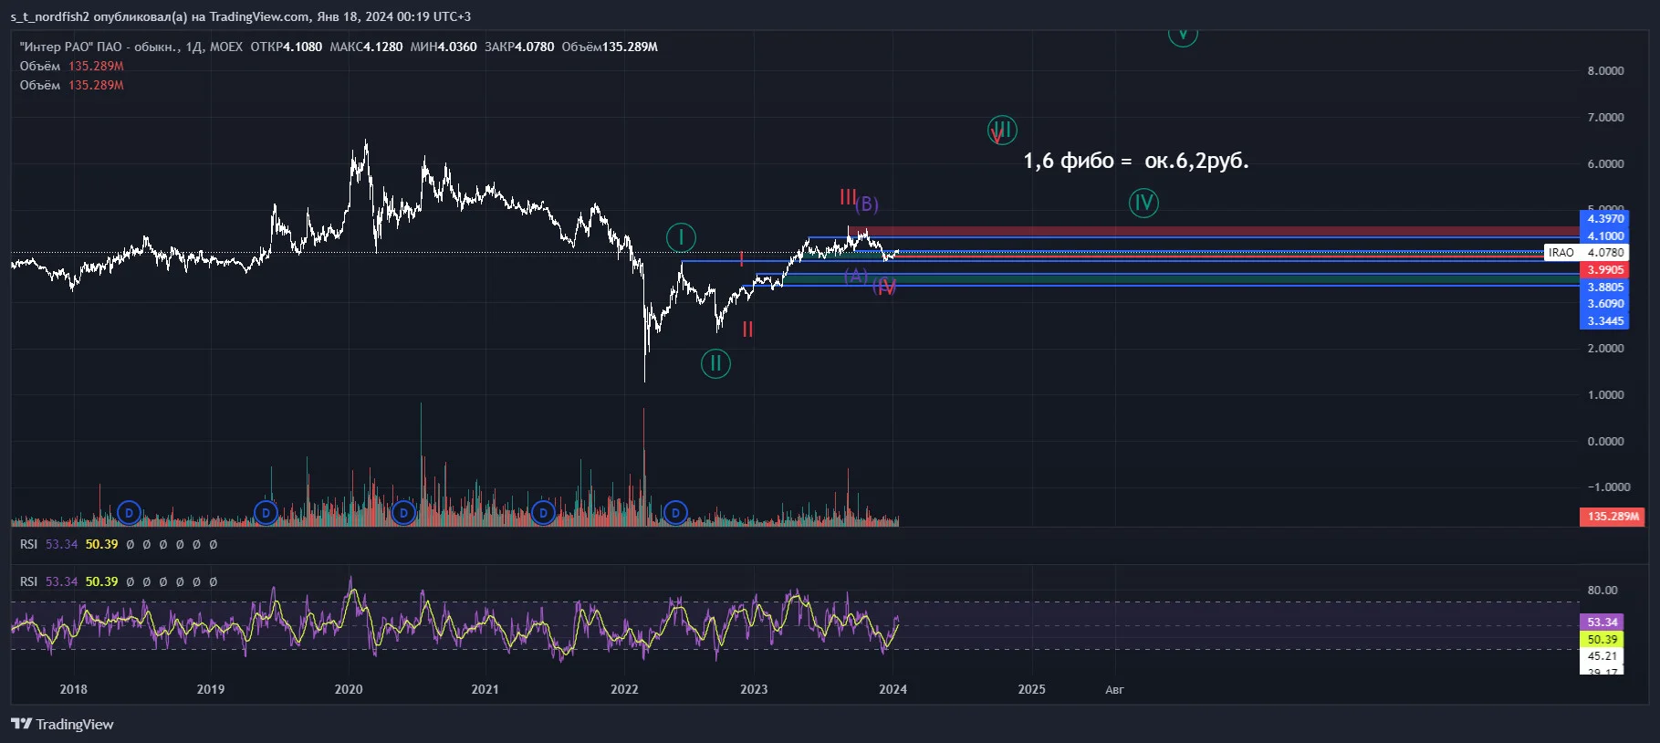This screenshot has height=743, width=1660.
Task: Select the yellow 50.39 RSI axis tag
Action: click(x=1602, y=640)
